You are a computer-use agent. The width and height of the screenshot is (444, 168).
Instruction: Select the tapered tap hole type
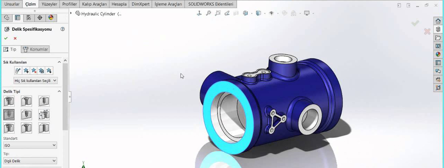pyautogui.click(x=26, y=115)
